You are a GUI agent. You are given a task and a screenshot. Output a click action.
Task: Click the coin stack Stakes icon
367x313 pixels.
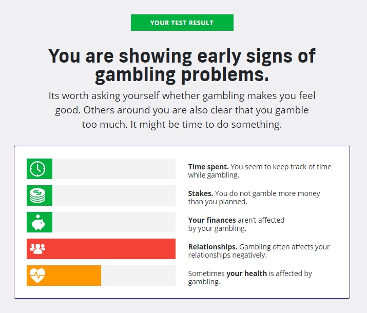coord(37,195)
